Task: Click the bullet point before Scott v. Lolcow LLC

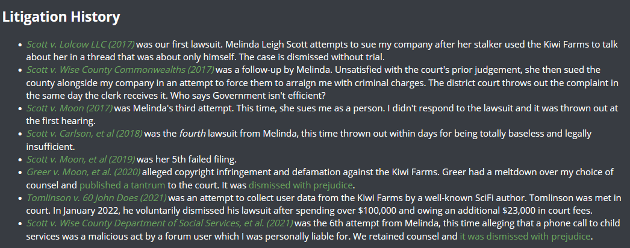Action: tap(20, 45)
